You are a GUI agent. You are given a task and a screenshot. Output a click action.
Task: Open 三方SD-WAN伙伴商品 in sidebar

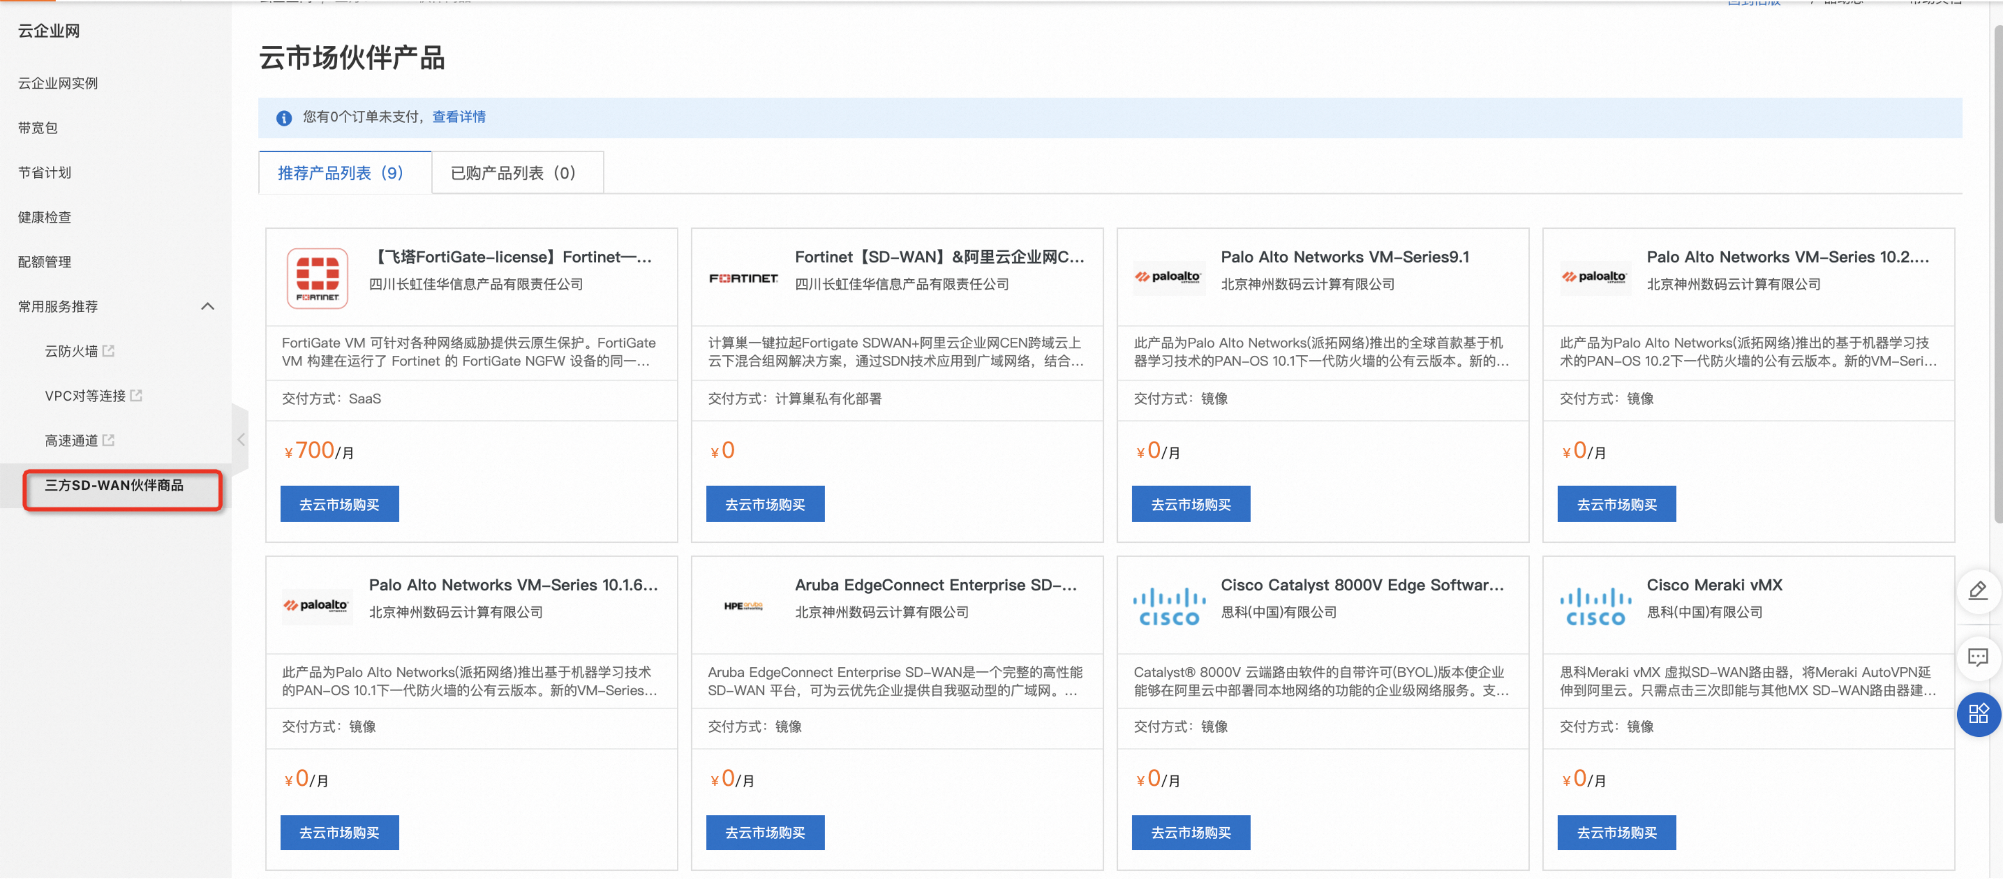[x=114, y=485]
